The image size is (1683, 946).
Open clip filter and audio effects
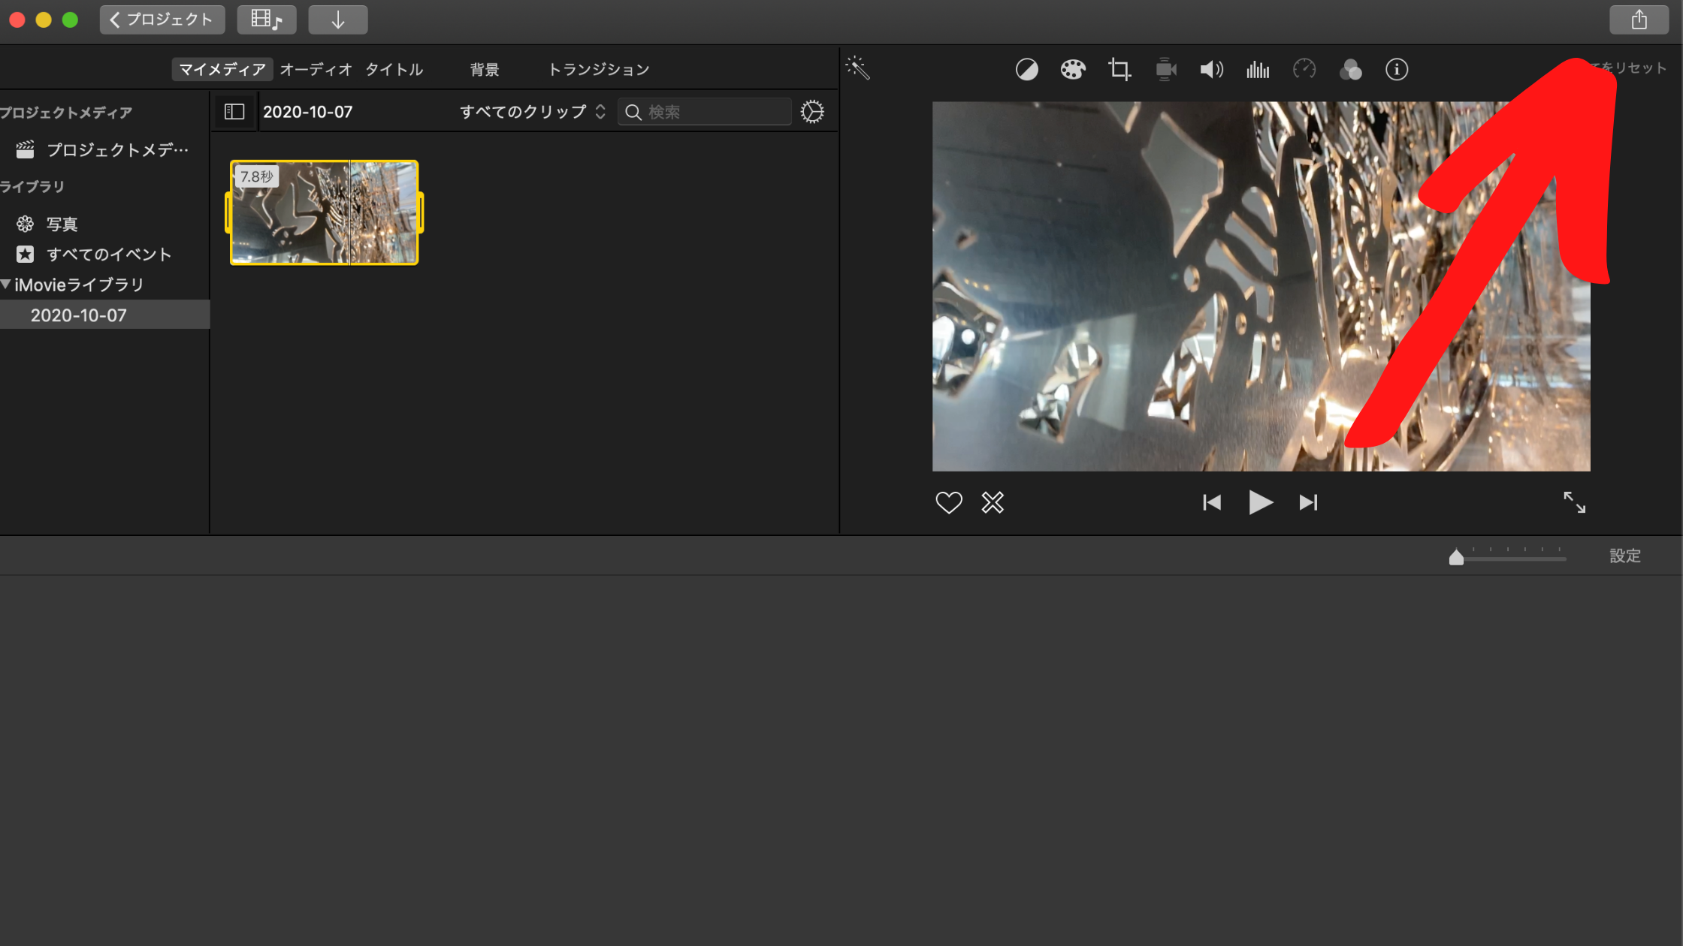(1350, 70)
